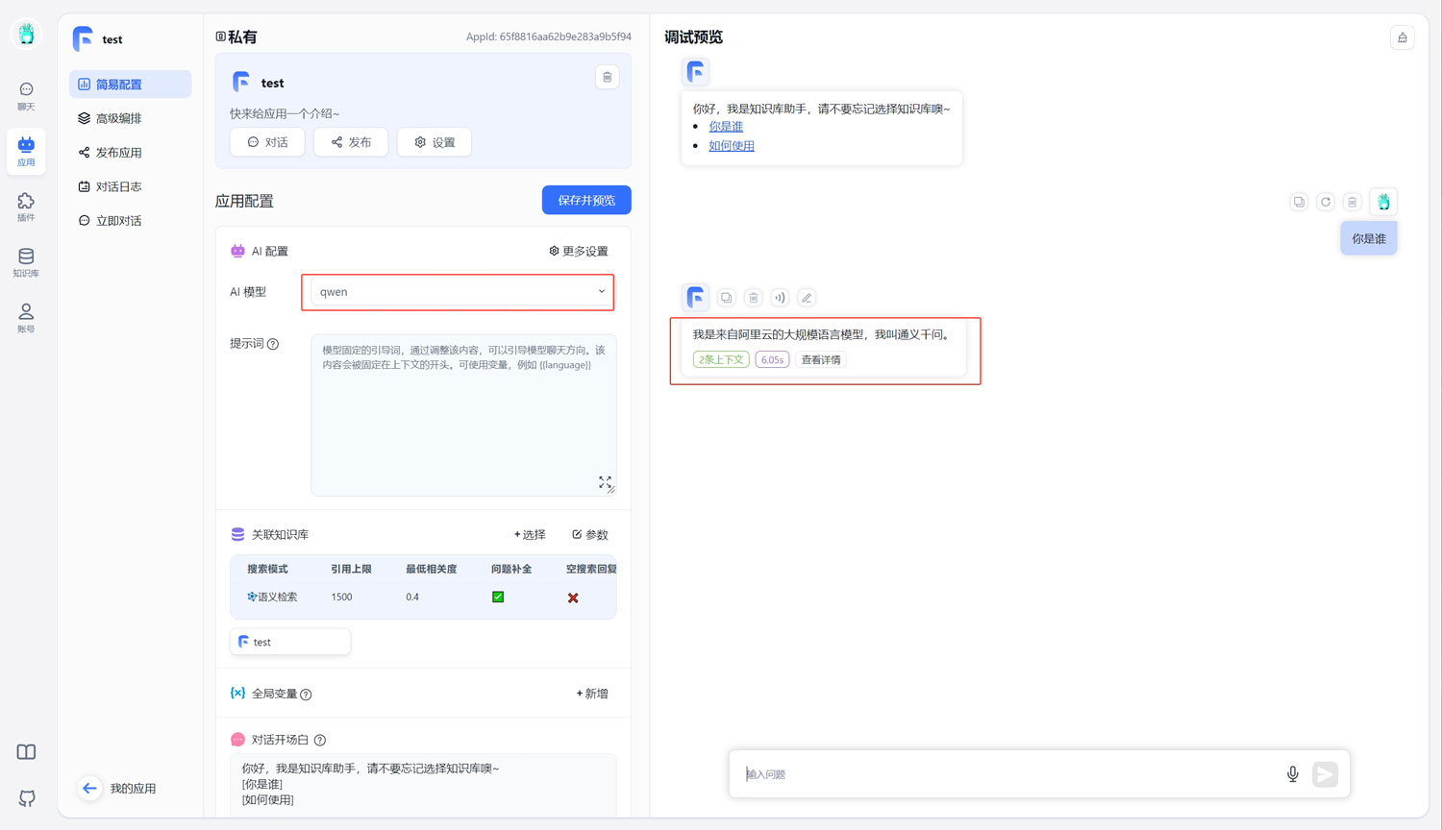The image size is (1442, 830).
Task: Open the Account (账号) sidebar icon
Action: pyautogui.click(x=26, y=318)
